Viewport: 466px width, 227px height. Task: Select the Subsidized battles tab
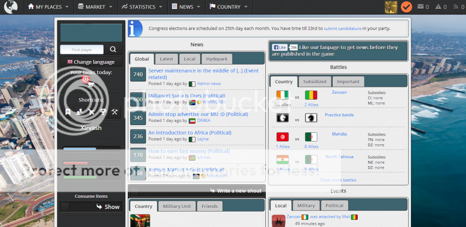[315, 82]
